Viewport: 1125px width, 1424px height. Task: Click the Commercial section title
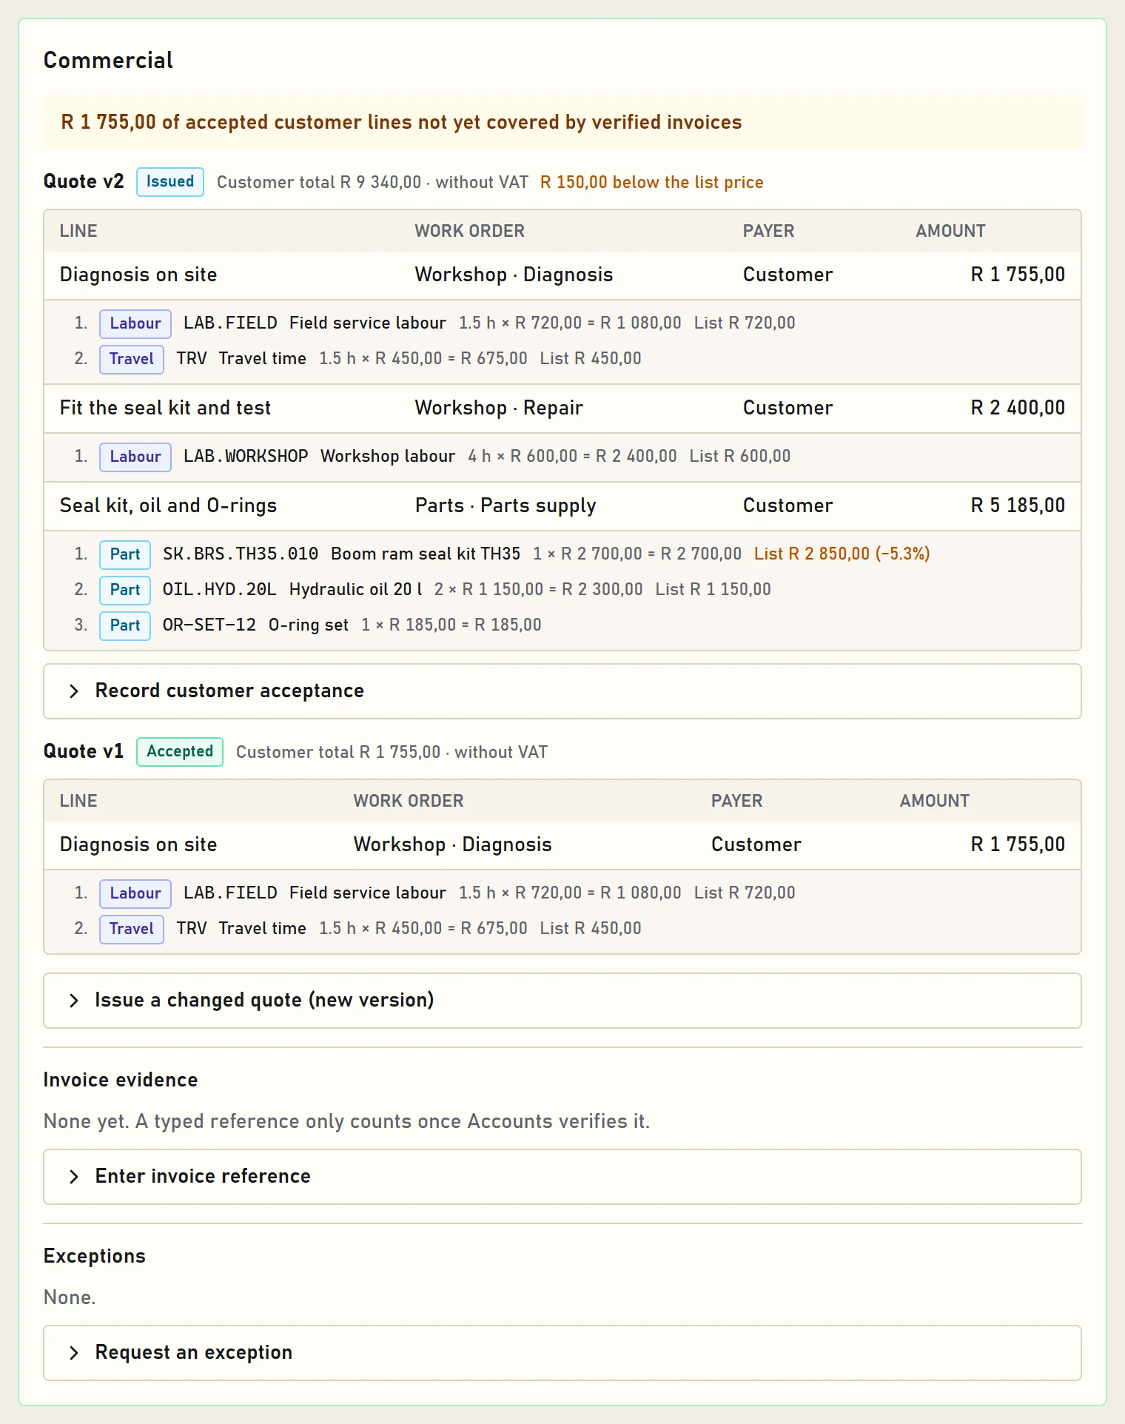click(x=108, y=61)
